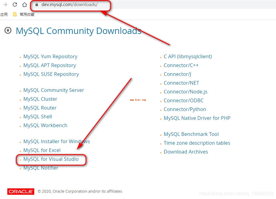The height and width of the screenshot is (199, 276).
Task: Open MySQL Native Driver for PHP link
Action: [197, 118]
